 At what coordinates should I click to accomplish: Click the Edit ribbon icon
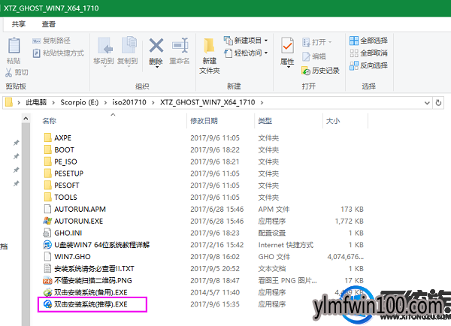pyautogui.click(x=306, y=56)
